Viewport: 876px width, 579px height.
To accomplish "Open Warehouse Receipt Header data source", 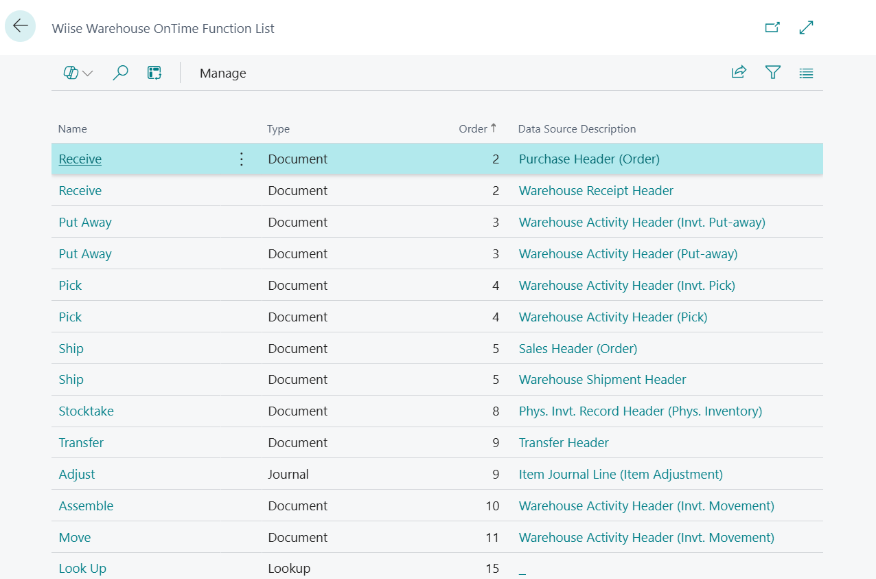I will (595, 190).
